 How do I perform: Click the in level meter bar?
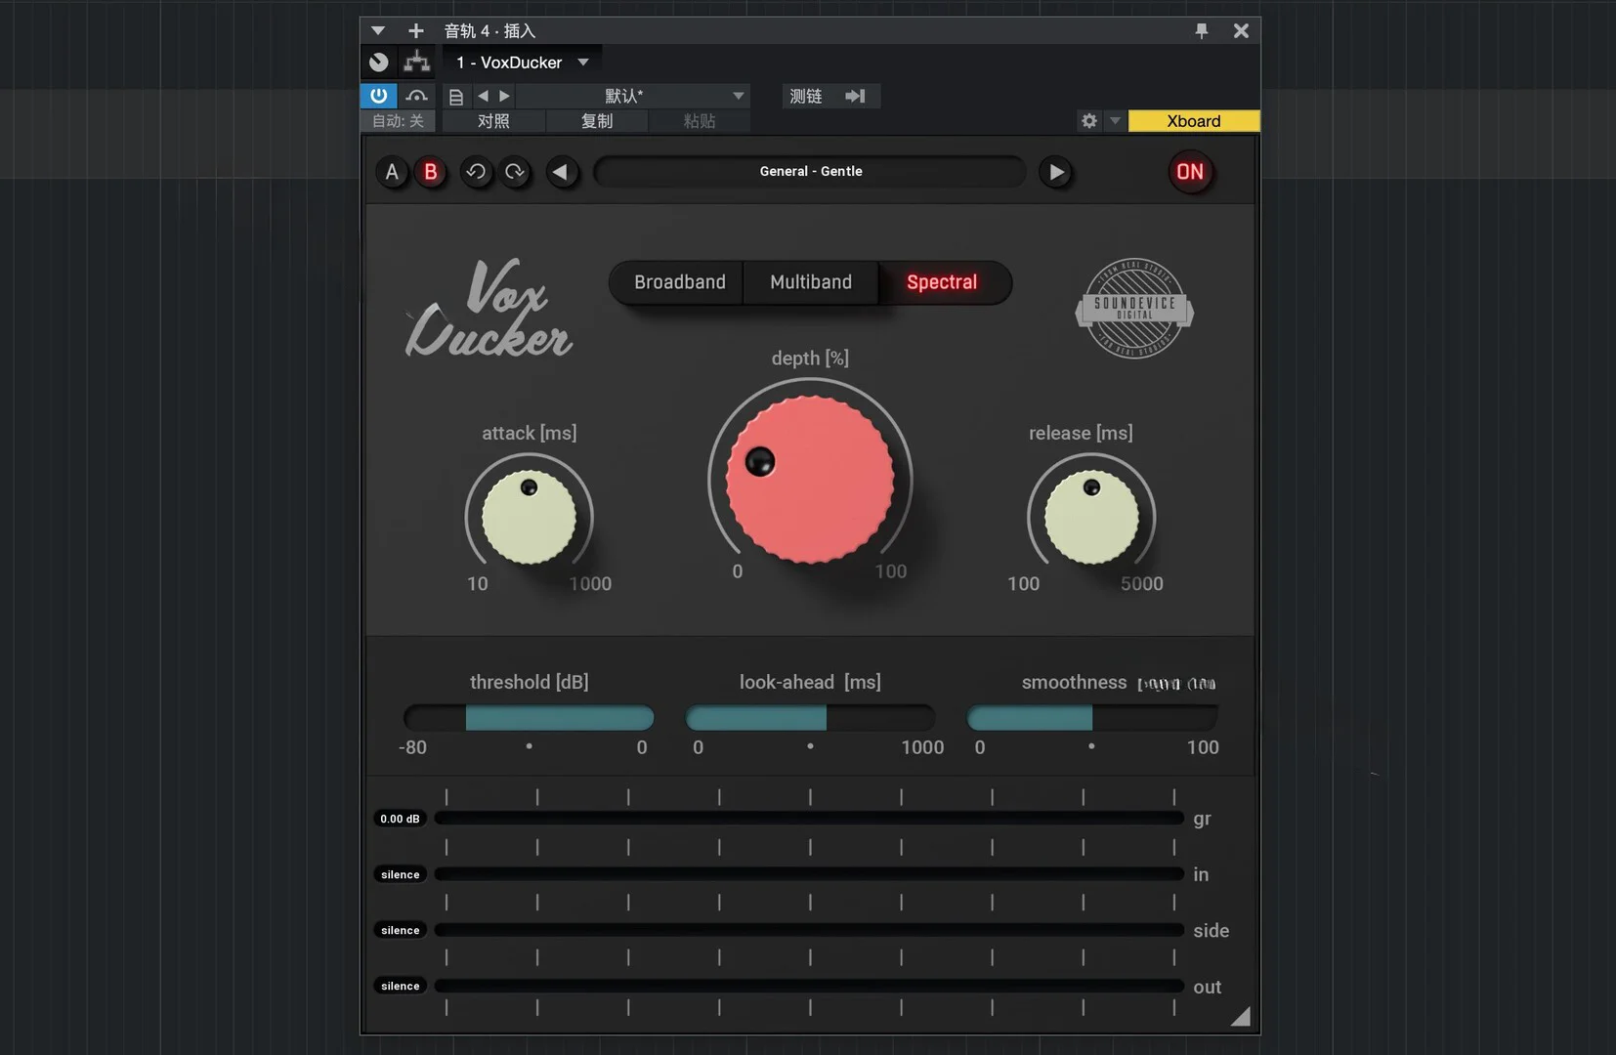point(809,874)
